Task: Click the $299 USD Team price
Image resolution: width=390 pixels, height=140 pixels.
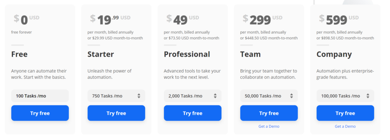Action: point(262,19)
